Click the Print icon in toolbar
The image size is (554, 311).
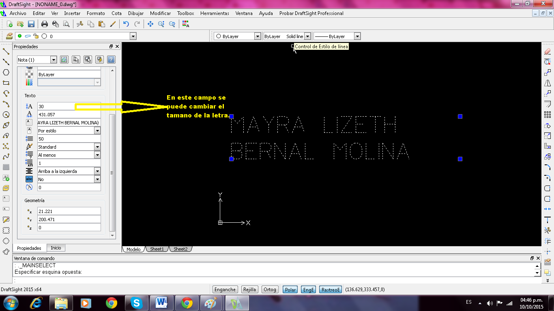click(x=45, y=24)
